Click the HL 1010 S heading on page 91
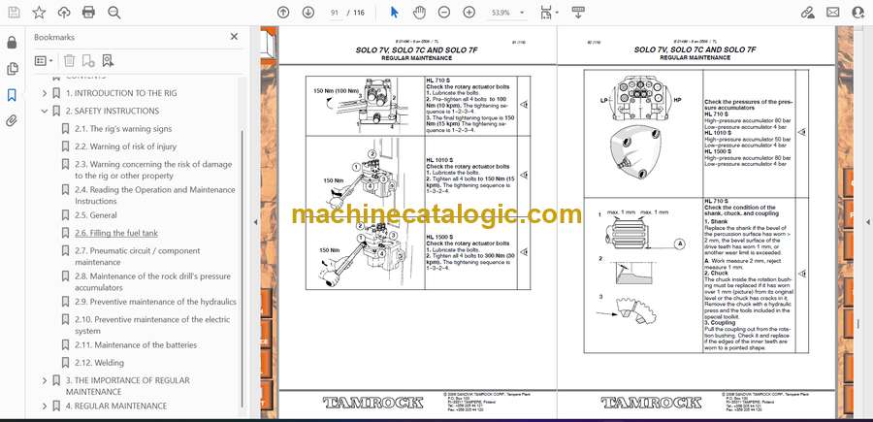This screenshot has width=873, height=422. 439,160
